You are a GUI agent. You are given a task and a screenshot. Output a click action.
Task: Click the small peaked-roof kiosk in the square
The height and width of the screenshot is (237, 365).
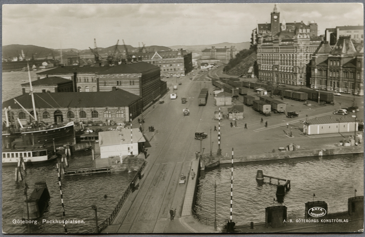(236, 112)
